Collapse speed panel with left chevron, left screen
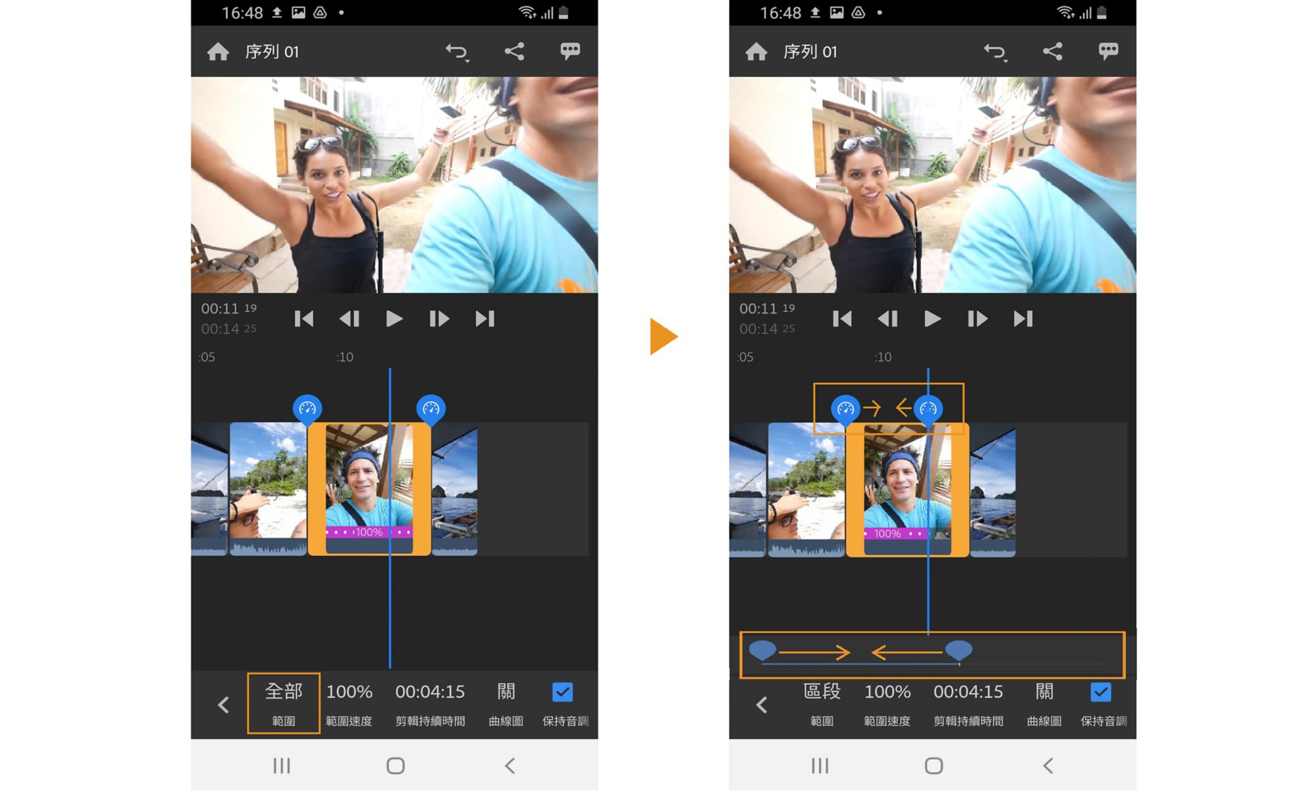Screen dimensions: 1307x792 (223, 704)
